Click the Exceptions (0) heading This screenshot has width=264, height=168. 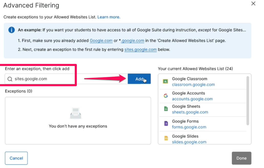(18, 91)
